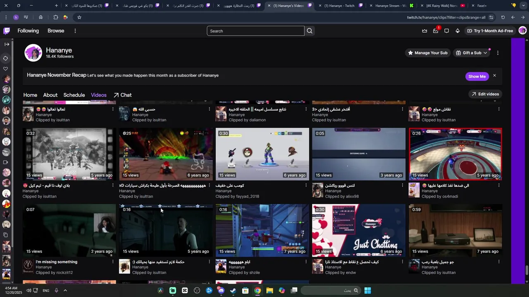This screenshot has width=529, height=297.
Task: Click the Windows Start button
Action: click(x=367, y=290)
